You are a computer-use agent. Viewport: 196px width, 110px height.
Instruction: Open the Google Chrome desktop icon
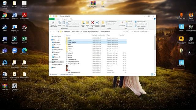(5, 16)
